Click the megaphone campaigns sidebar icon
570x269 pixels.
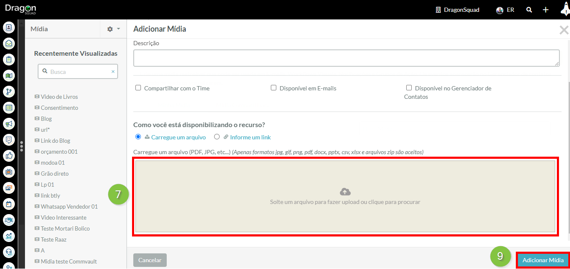click(x=9, y=123)
